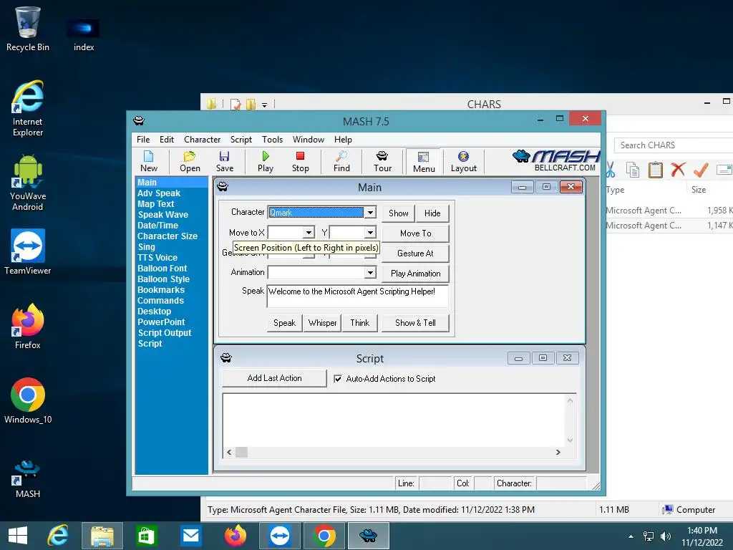This screenshot has width=733, height=550.
Task: Expand the Character dropdown list
Action: coord(370,212)
